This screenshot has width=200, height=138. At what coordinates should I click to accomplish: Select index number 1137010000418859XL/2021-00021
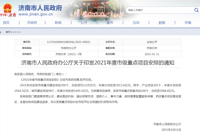click(69, 42)
